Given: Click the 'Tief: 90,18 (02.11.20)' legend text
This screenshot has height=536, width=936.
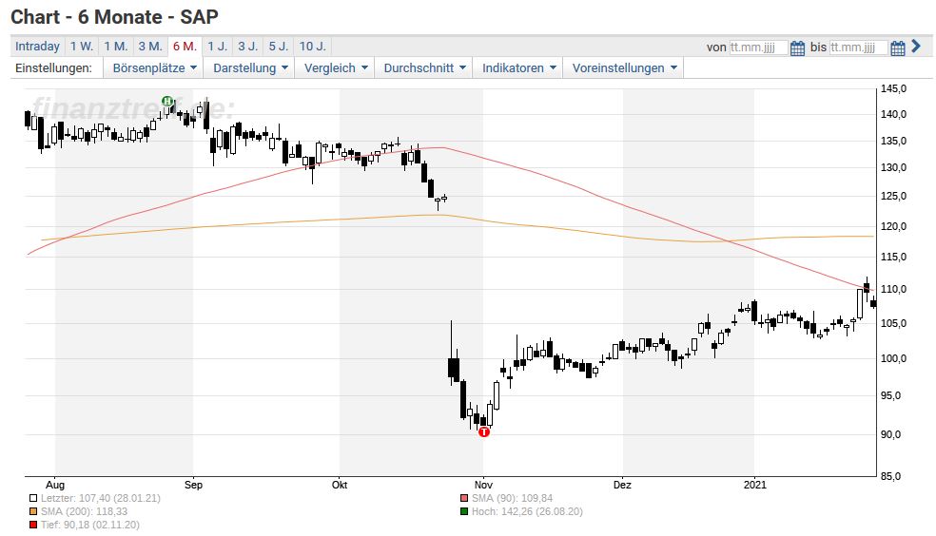Looking at the screenshot, I should coord(89,526).
